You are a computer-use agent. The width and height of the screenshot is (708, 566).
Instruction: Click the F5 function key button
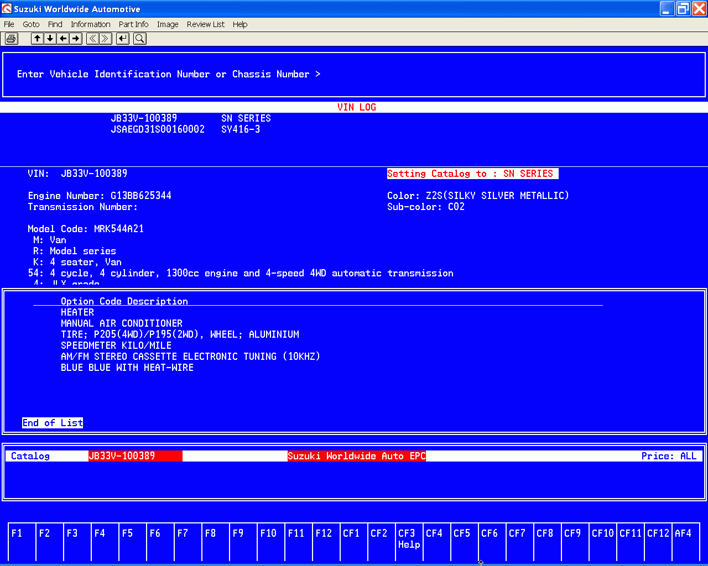click(x=133, y=542)
